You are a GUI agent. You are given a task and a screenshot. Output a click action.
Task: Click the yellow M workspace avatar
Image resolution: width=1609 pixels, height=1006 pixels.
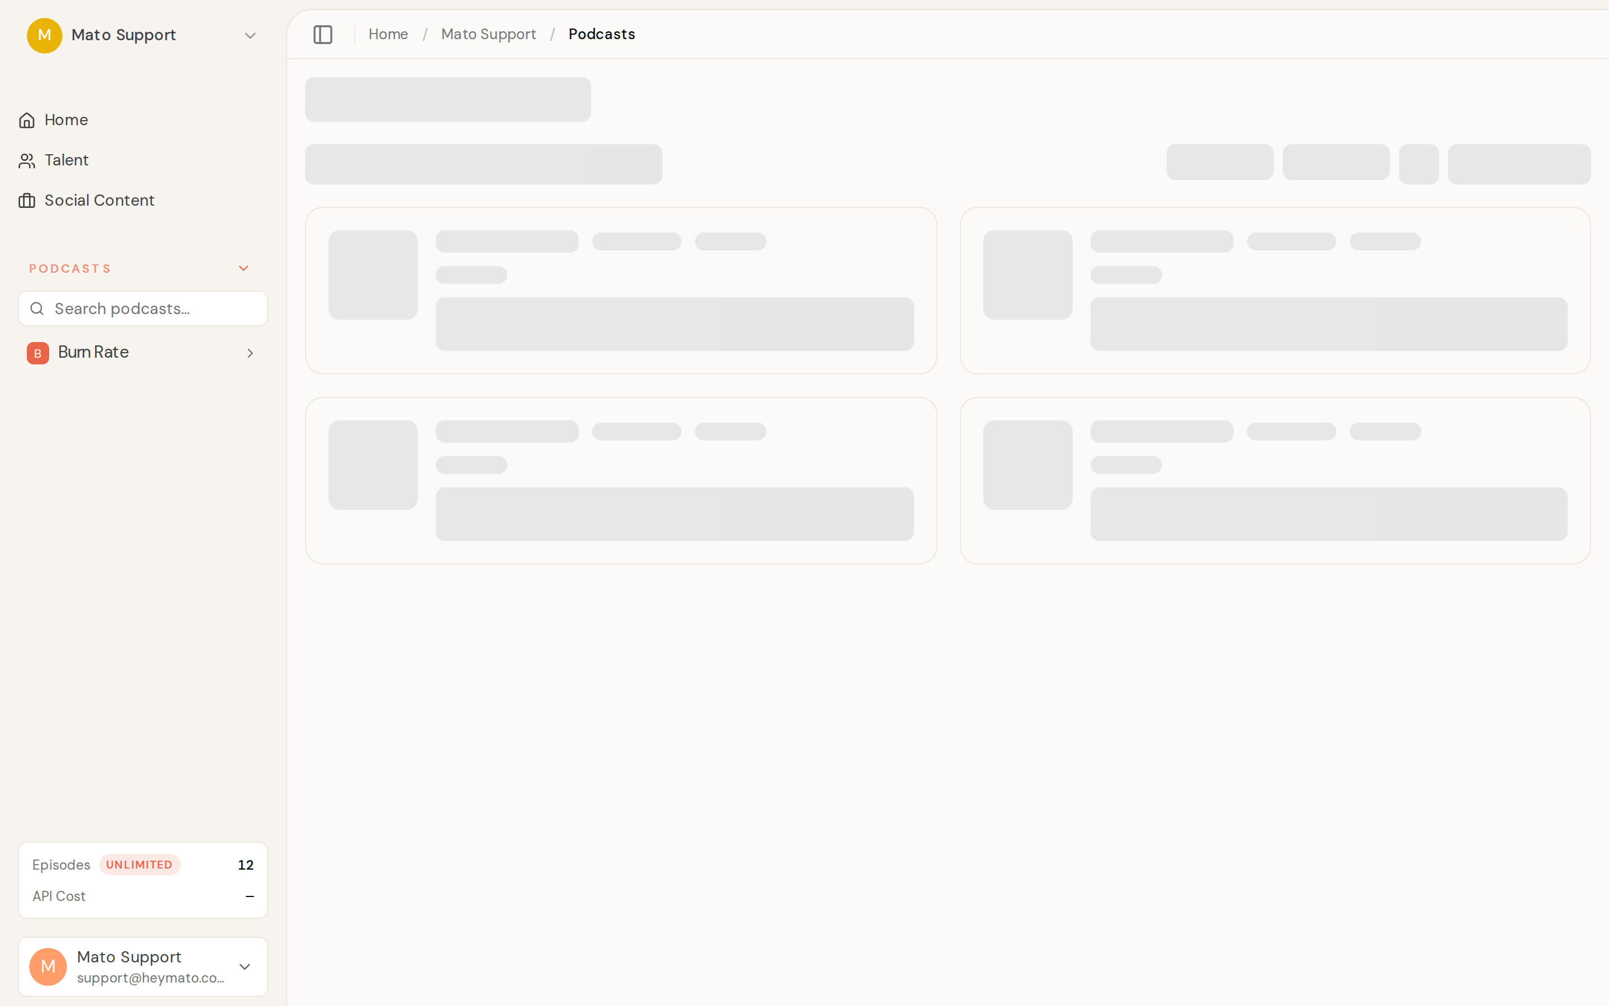tap(45, 35)
